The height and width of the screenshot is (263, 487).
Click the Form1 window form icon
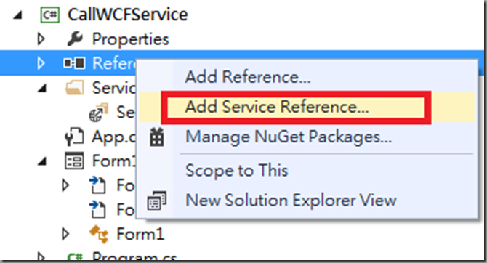pyautogui.click(x=74, y=161)
